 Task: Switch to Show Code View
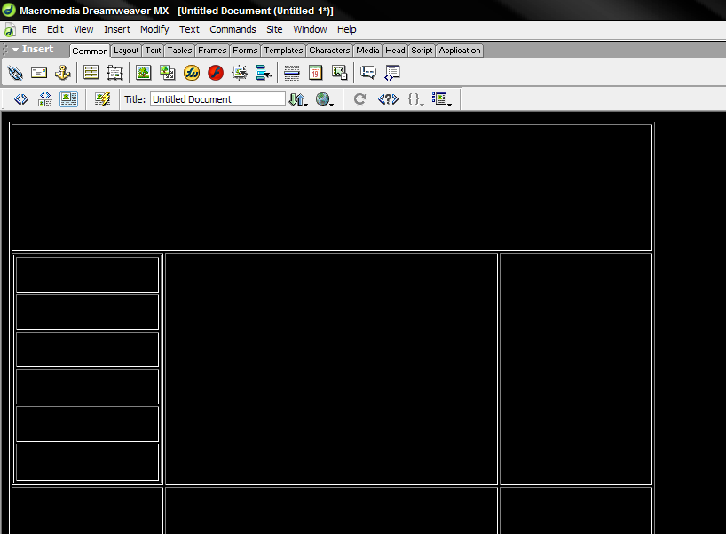click(x=20, y=99)
